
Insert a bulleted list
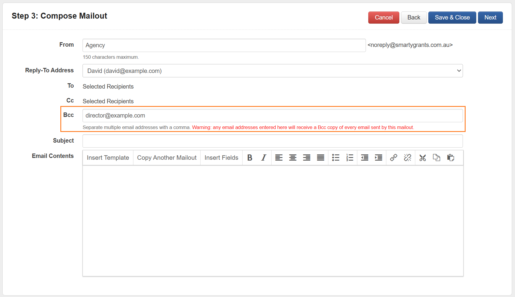point(335,158)
